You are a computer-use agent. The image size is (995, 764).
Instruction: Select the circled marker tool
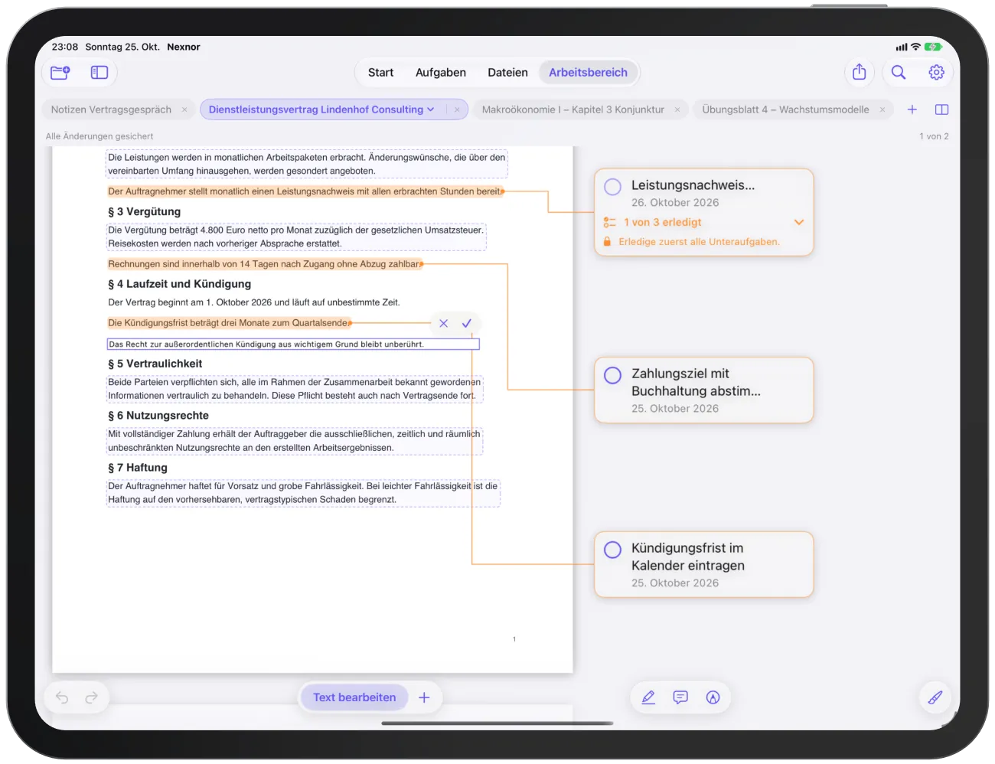tap(713, 697)
